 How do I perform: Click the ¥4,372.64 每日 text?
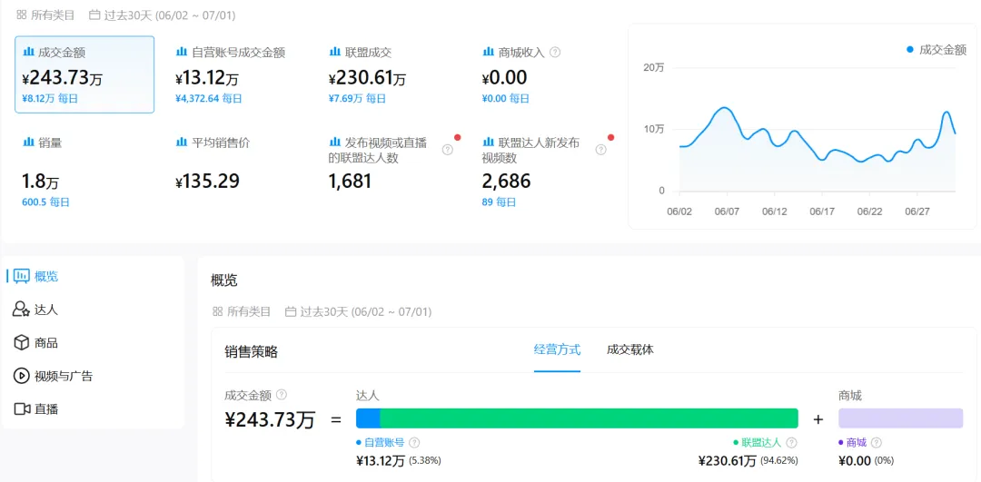click(x=208, y=99)
